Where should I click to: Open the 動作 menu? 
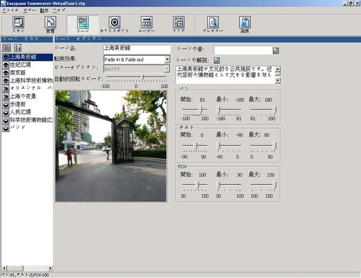(44, 11)
